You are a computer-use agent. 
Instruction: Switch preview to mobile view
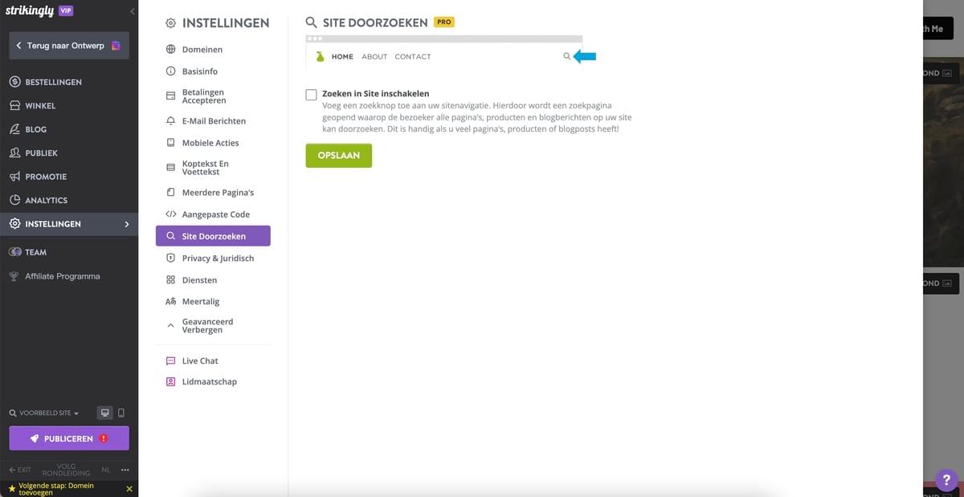121,412
